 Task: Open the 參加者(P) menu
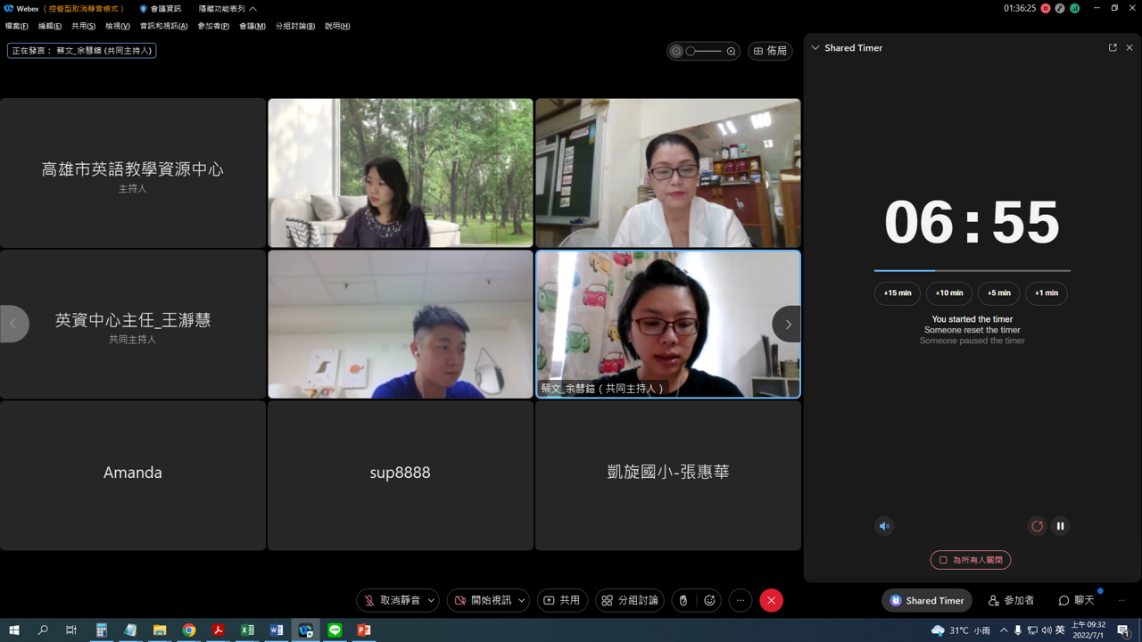tap(213, 26)
